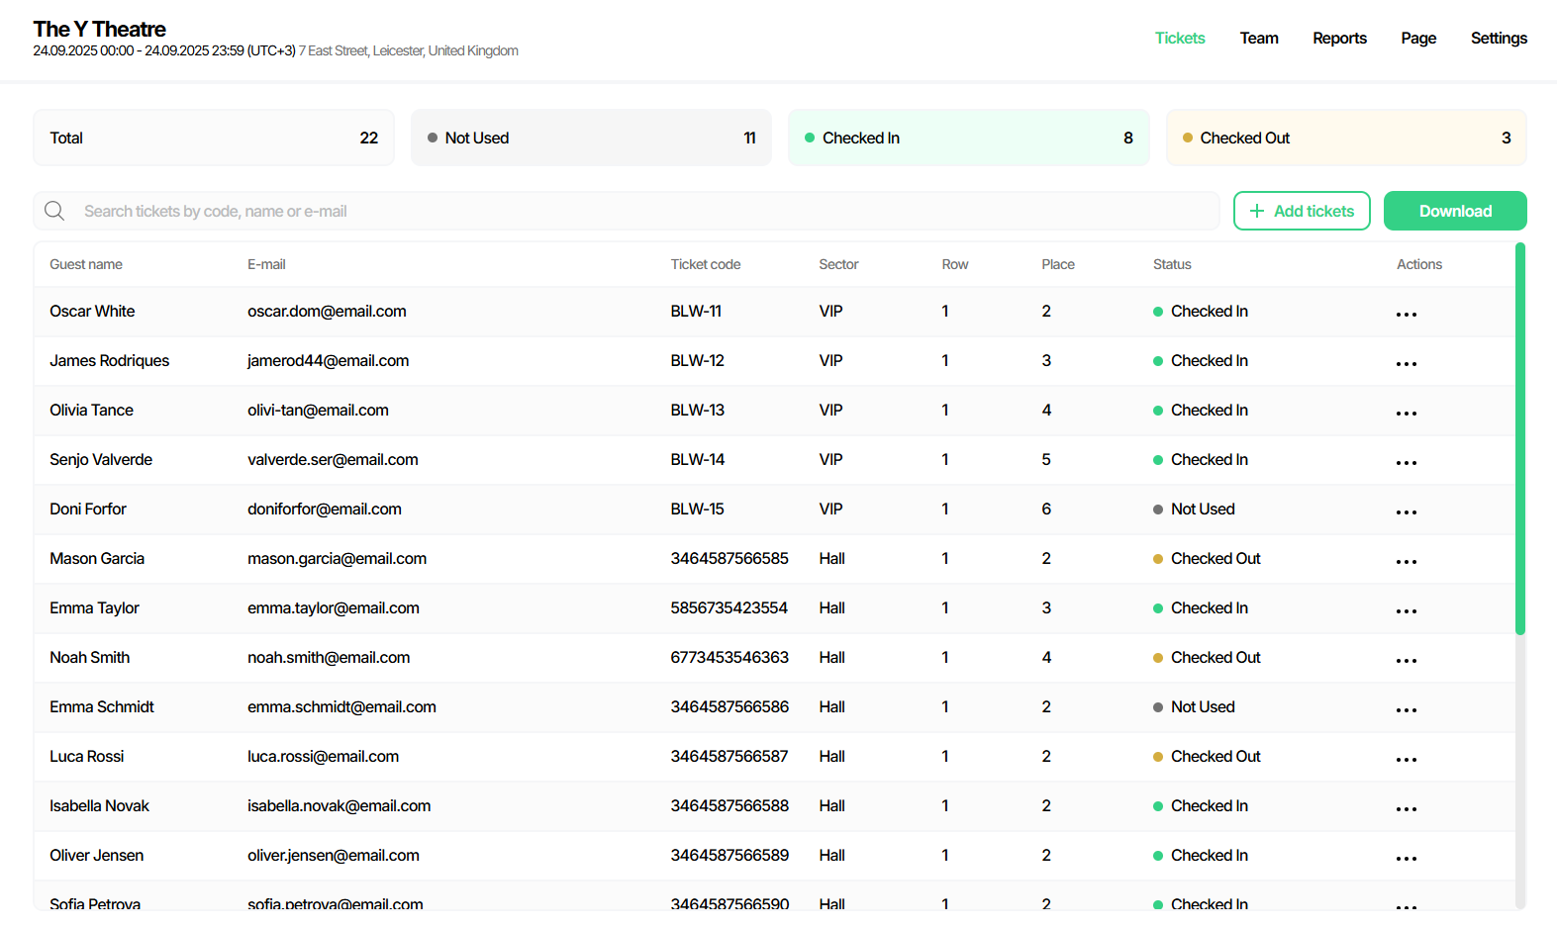
Task: Open actions menu for Doni Forfor
Action: (1406, 511)
